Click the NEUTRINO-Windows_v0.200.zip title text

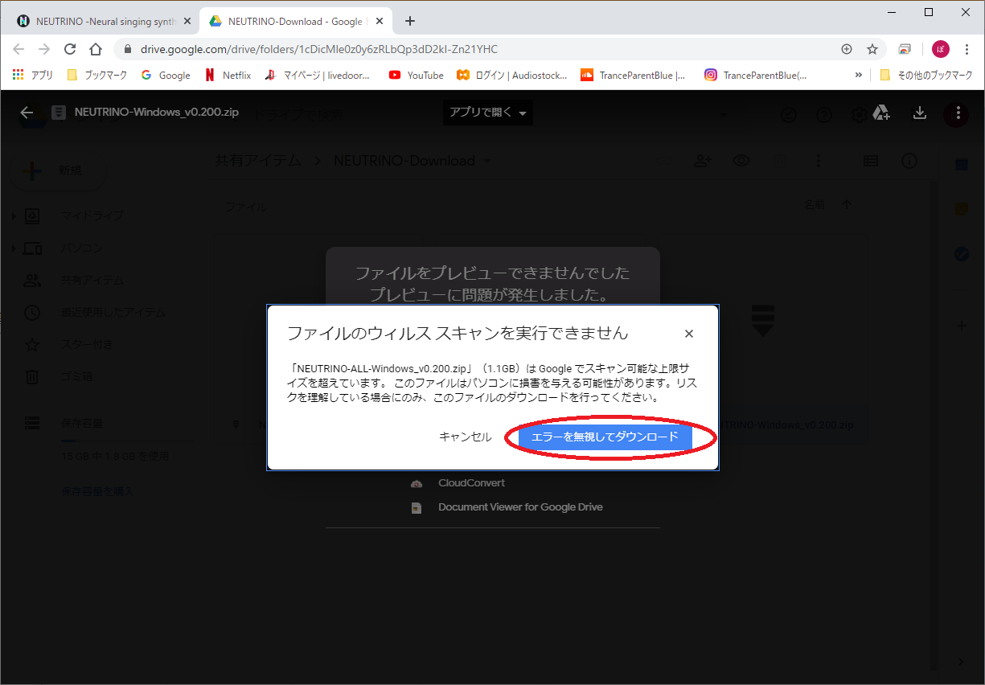156,113
